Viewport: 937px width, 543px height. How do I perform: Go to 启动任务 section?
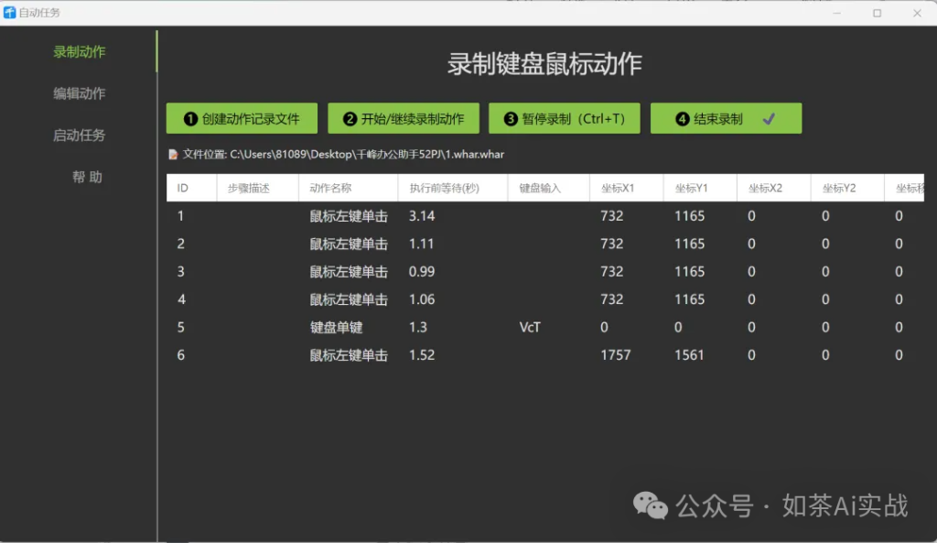(x=79, y=136)
